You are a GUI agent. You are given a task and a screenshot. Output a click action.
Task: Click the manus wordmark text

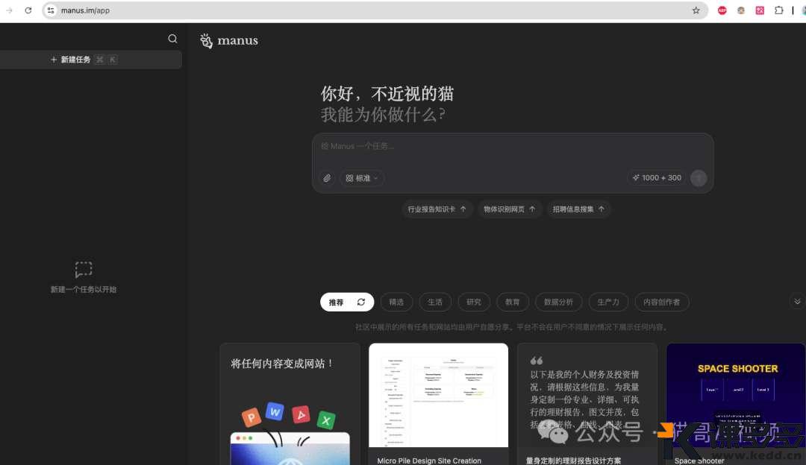pyautogui.click(x=237, y=40)
